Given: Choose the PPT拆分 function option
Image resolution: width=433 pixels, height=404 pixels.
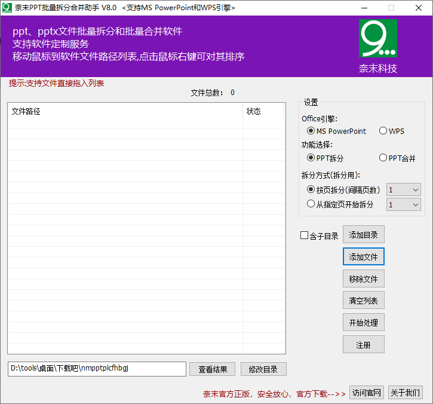Looking at the screenshot, I should coord(325,158).
